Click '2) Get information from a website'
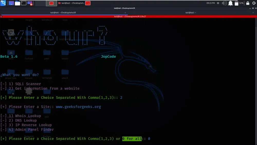Screen dimensions: 257x145 (x=40, y=89)
